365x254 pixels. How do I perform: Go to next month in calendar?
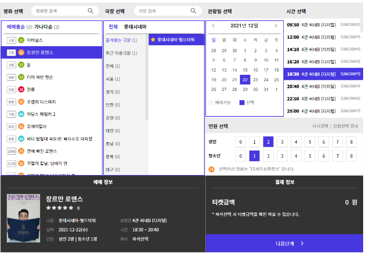[276, 26]
